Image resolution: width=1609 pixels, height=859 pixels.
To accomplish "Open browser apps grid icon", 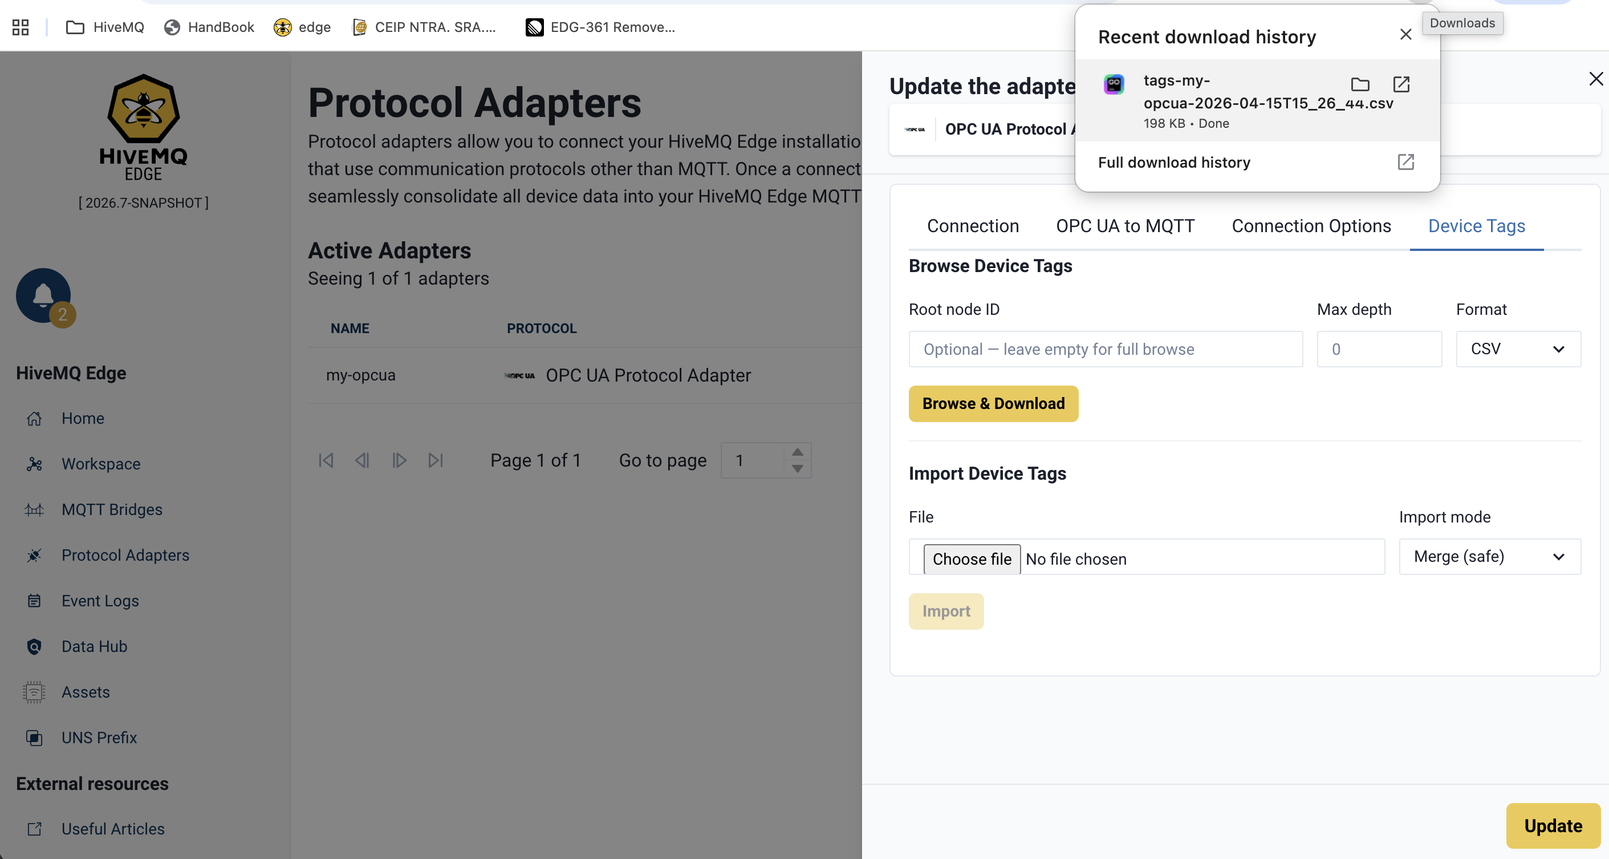I will click(21, 27).
